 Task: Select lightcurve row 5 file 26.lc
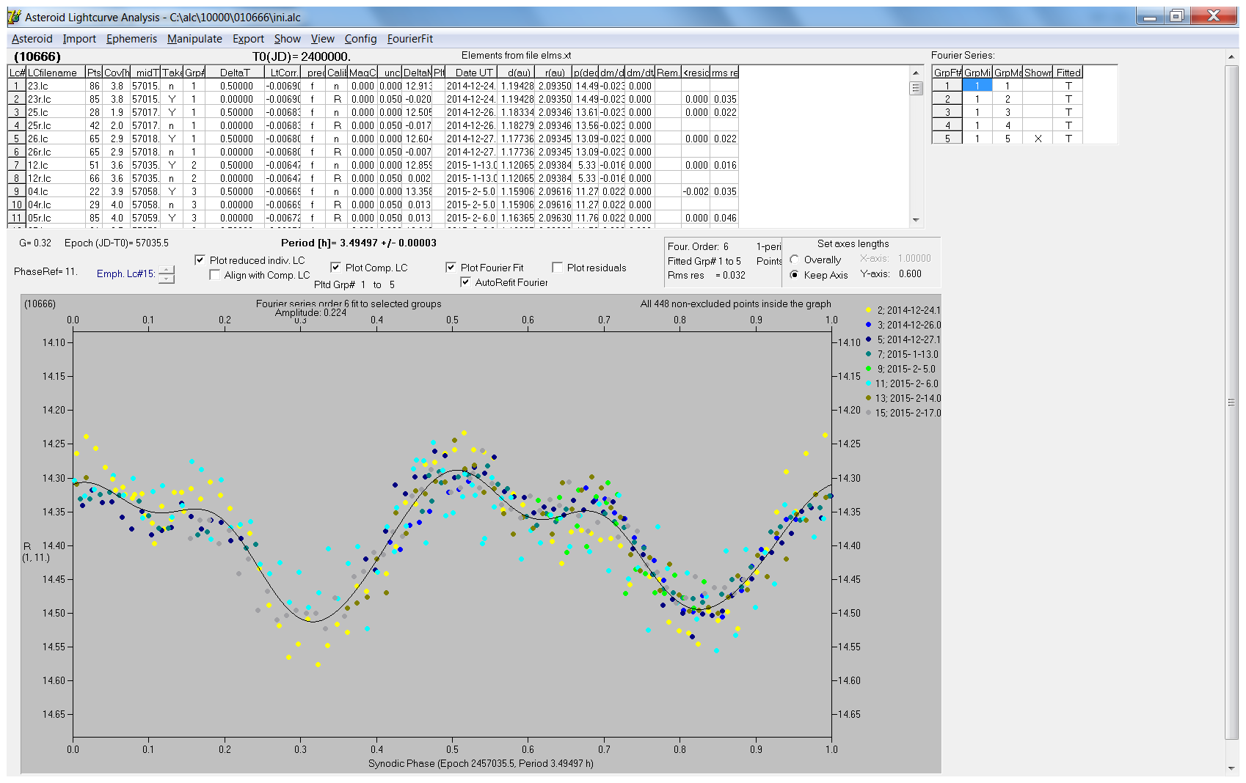tap(373, 139)
